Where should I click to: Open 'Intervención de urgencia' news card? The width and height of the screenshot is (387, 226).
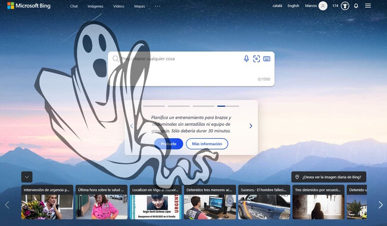point(47,202)
